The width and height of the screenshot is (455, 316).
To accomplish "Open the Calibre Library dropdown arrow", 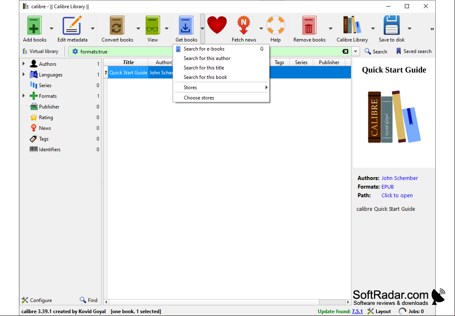I will pos(373,28).
